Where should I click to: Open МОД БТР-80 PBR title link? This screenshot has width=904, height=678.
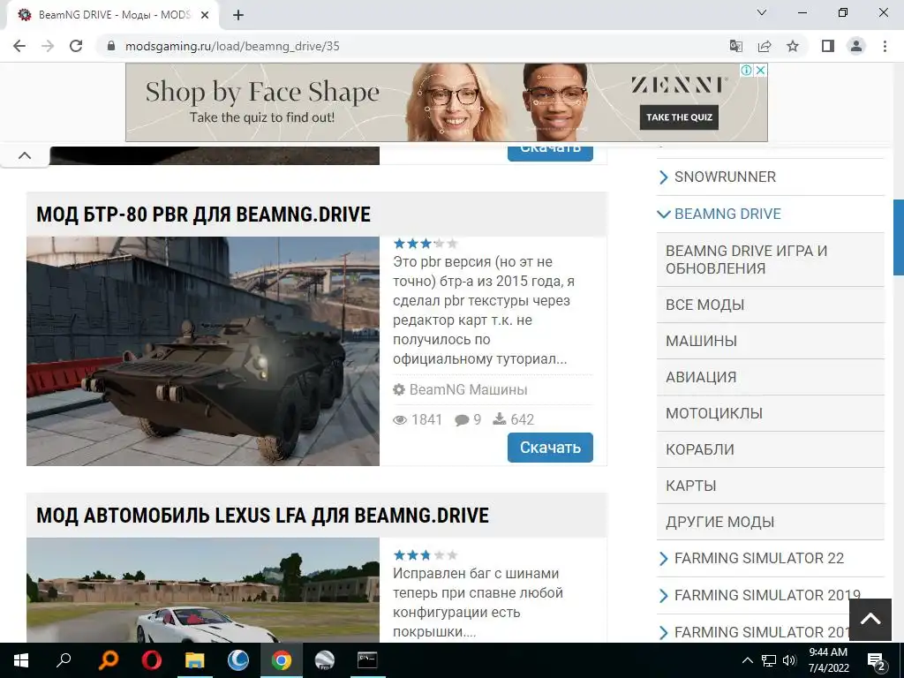click(204, 215)
